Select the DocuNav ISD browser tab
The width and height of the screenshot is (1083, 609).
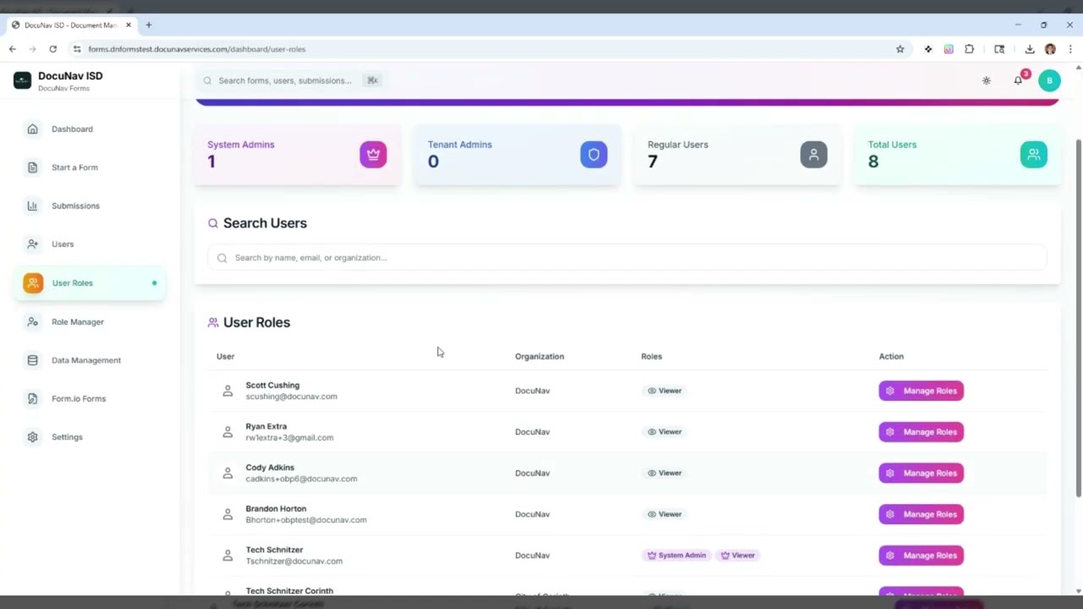coord(71,25)
